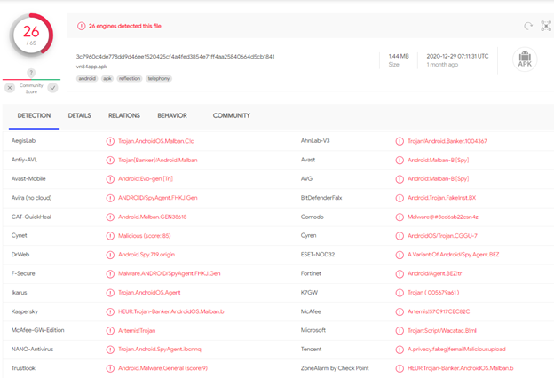The width and height of the screenshot is (554, 378).
Task: Switch to the DETAILS tab
Action: (80, 115)
